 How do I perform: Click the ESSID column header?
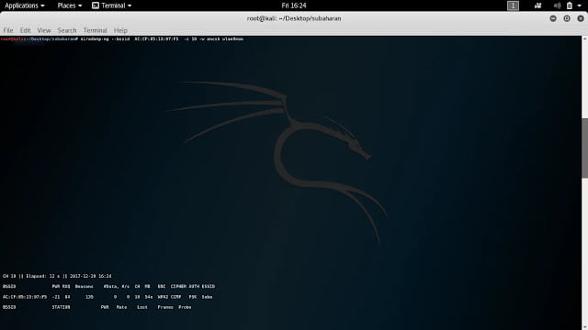209,286
